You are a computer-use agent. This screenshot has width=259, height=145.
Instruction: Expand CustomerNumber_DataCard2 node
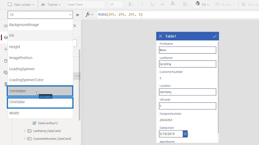[25, 139]
